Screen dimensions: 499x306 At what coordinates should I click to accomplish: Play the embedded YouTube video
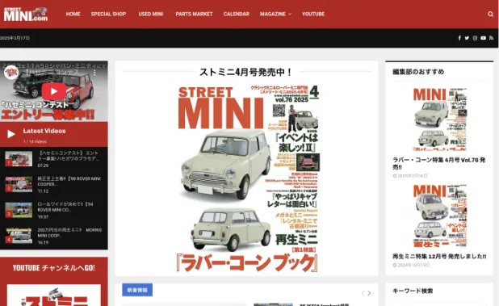54,91
